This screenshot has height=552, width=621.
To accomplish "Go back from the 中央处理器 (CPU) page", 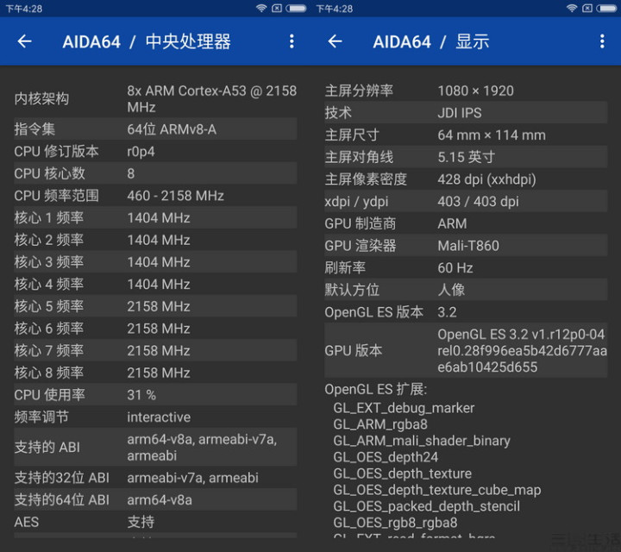I will tap(24, 41).
